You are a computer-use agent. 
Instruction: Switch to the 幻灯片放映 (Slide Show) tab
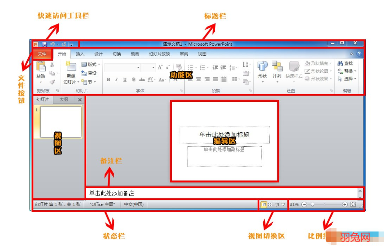click(160, 54)
